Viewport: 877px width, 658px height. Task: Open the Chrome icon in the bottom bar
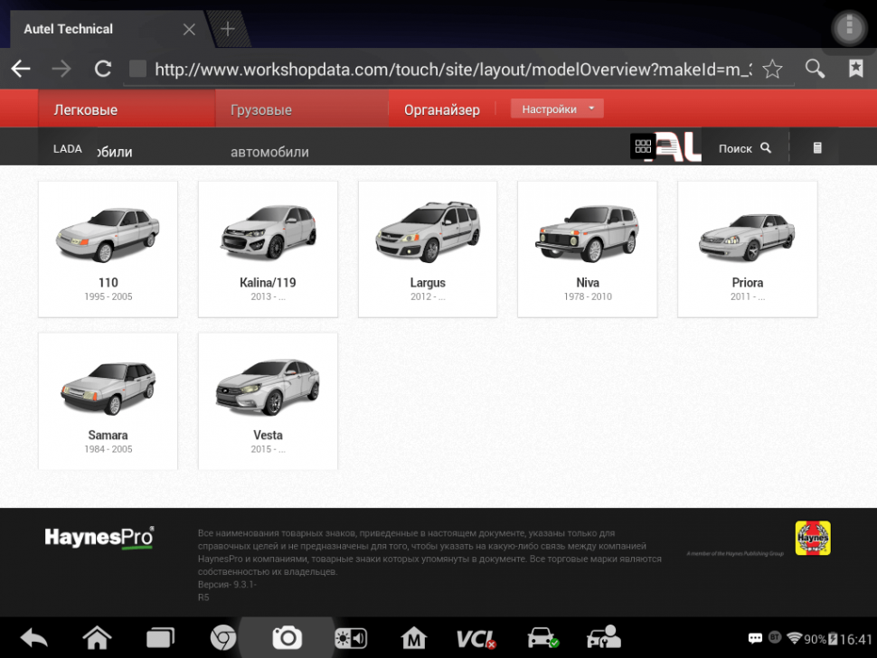click(x=222, y=639)
